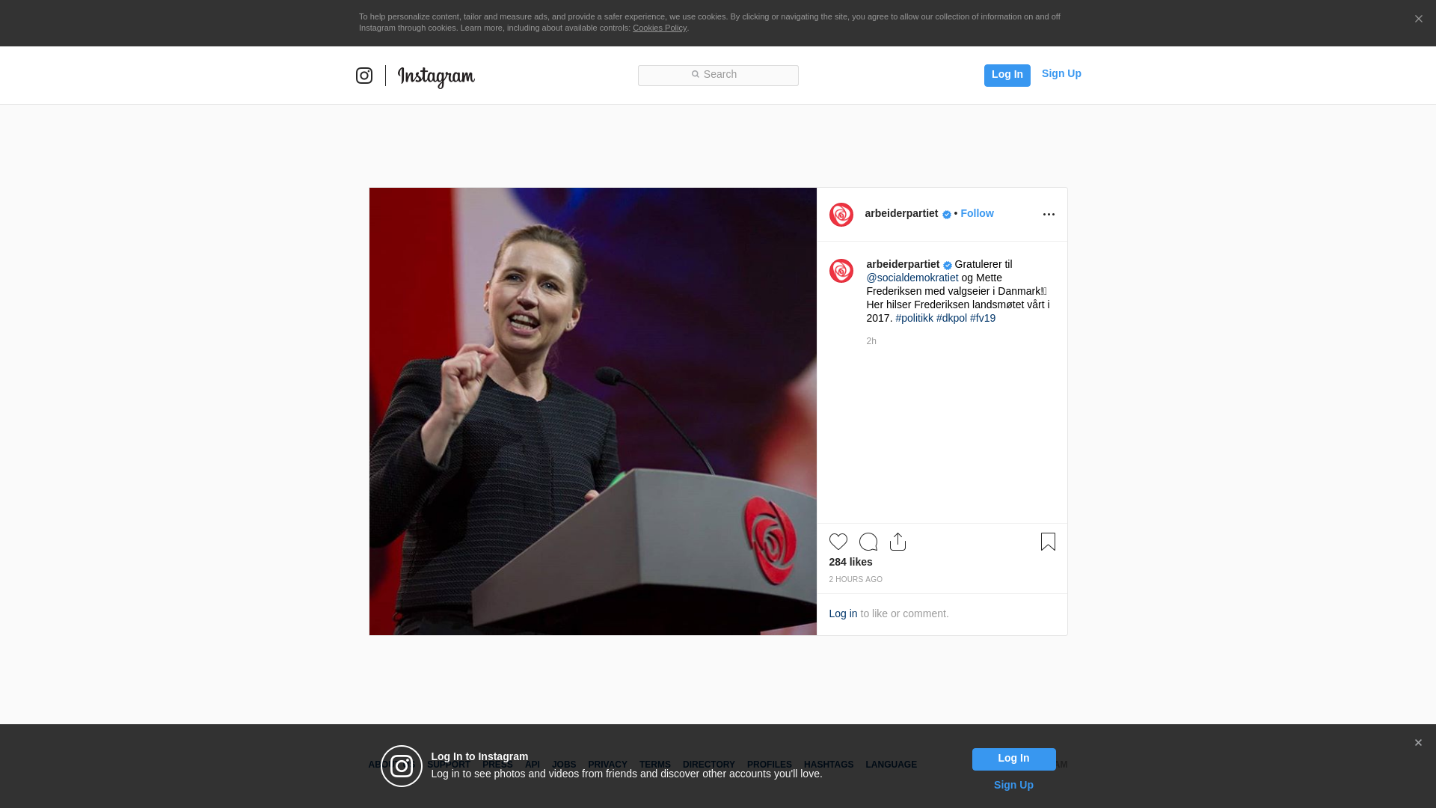This screenshot has width=1436, height=808.
Task: Open the Cookies Policy link
Action: point(659,28)
